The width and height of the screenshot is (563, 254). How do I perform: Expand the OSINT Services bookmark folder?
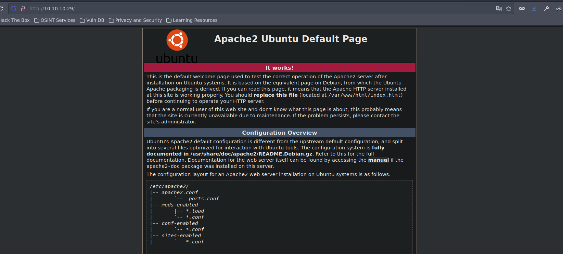coord(55,20)
